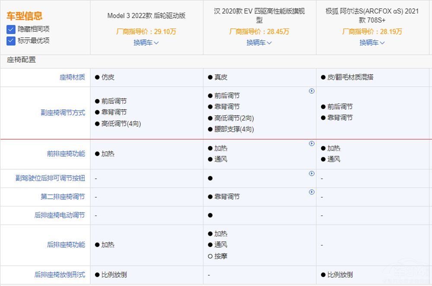
Task: Click the 后排座椅电动调节 row label
Action: (x=60, y=215)
